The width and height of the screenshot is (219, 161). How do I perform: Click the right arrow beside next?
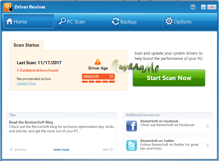click(x=112, y=149)
